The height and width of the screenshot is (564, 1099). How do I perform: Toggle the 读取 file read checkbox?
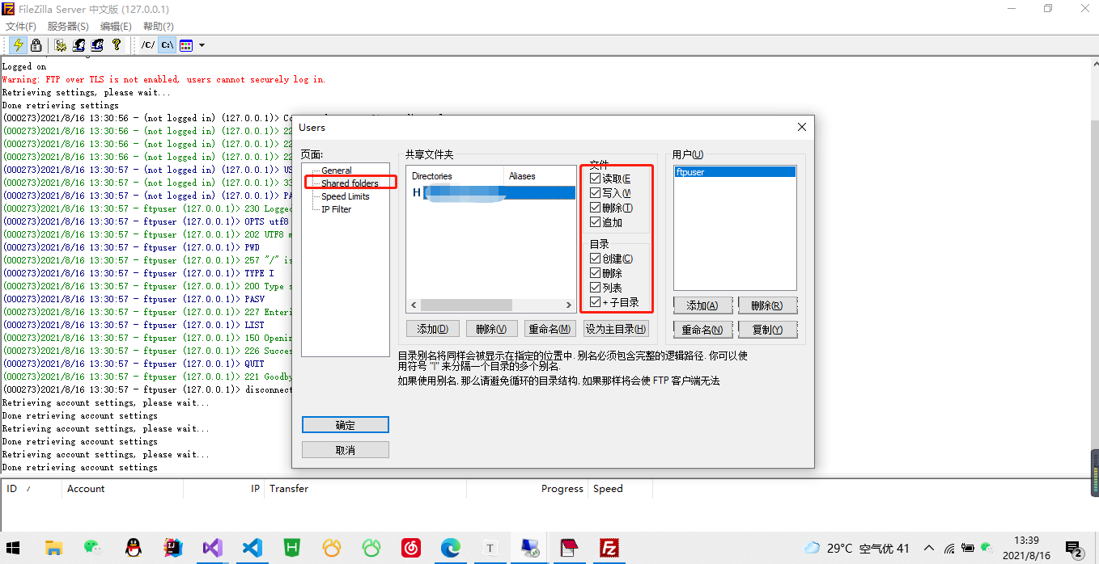(596, 179)
